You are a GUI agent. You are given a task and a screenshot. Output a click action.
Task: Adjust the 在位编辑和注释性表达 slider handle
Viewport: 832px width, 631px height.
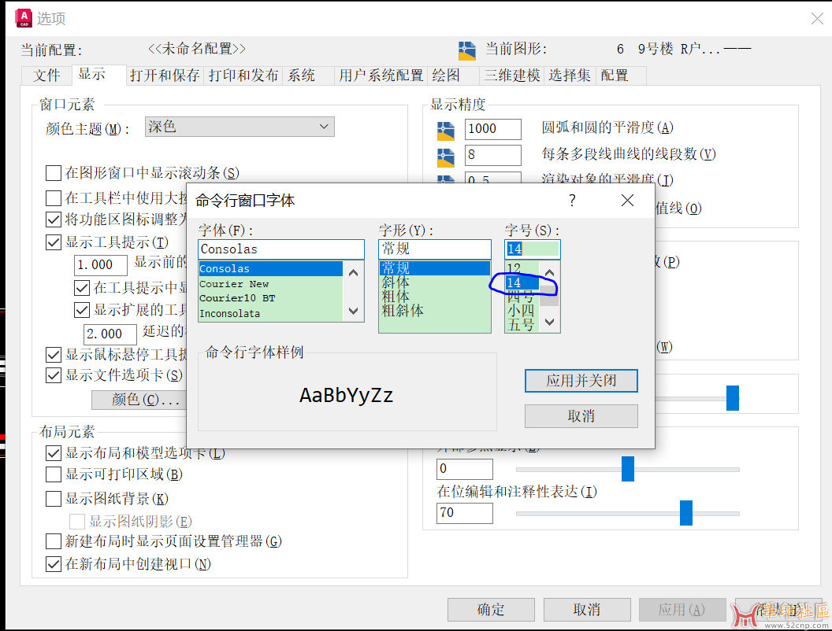point(686,513)
